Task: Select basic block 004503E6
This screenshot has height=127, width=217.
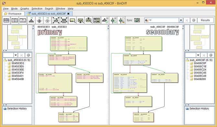Action: (x=18, y=66)
